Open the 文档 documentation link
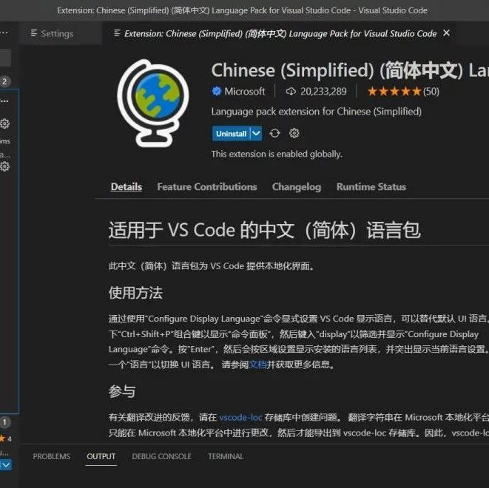 [x=257, y=365]
